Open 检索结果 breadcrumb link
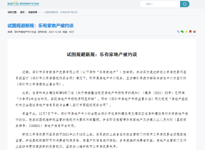 (x=33, y=12)
